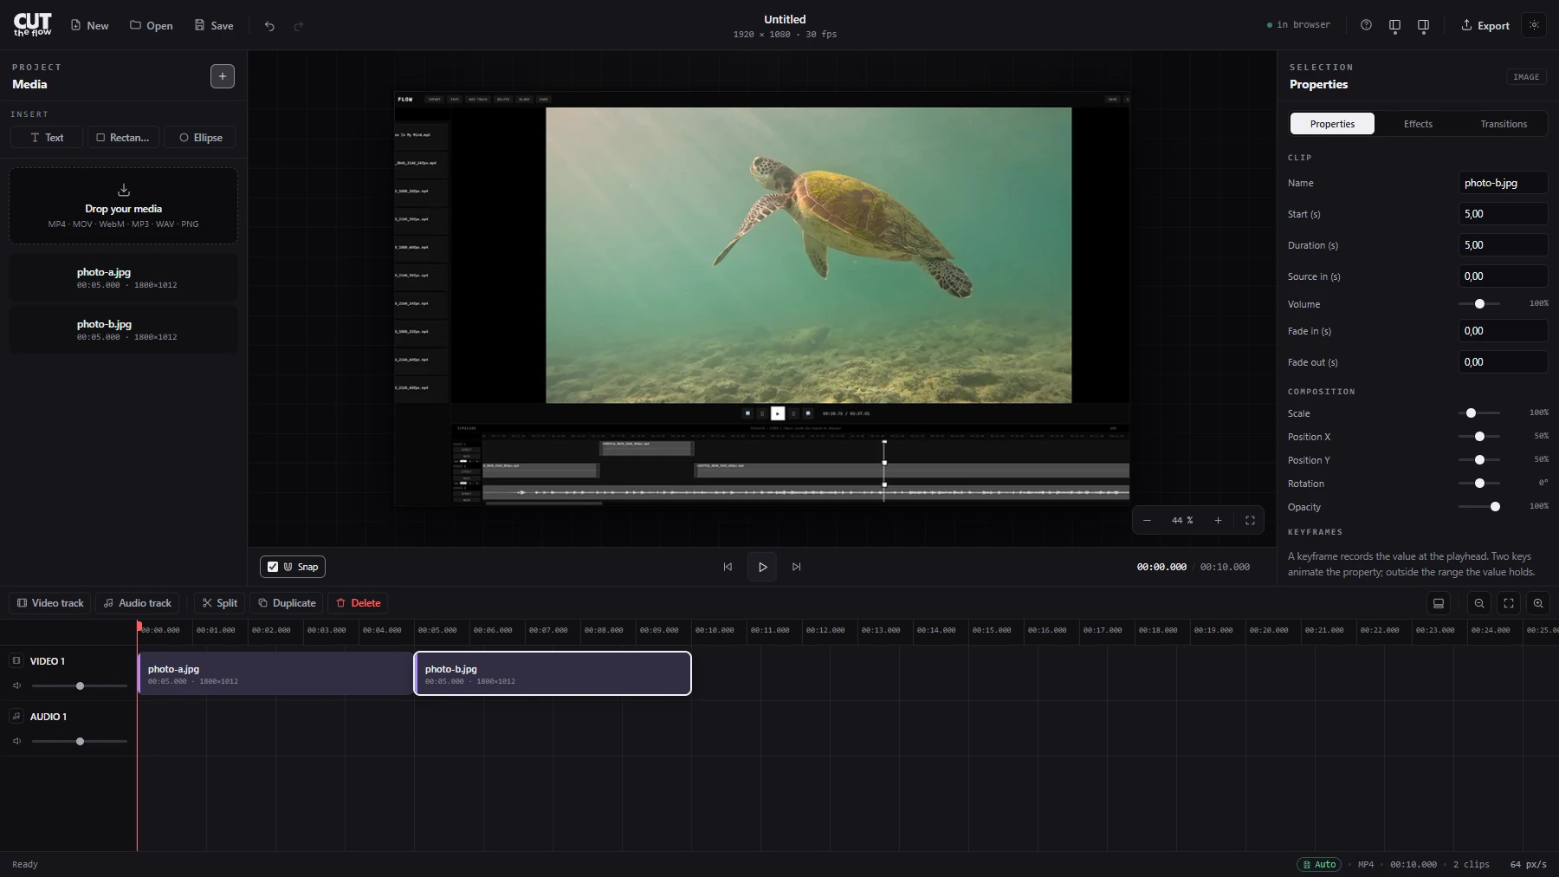This screenshot has width=1559, height=877.
Task: Mute the VIDEO 1 track speaker icon
Action: tap(16, 685)
